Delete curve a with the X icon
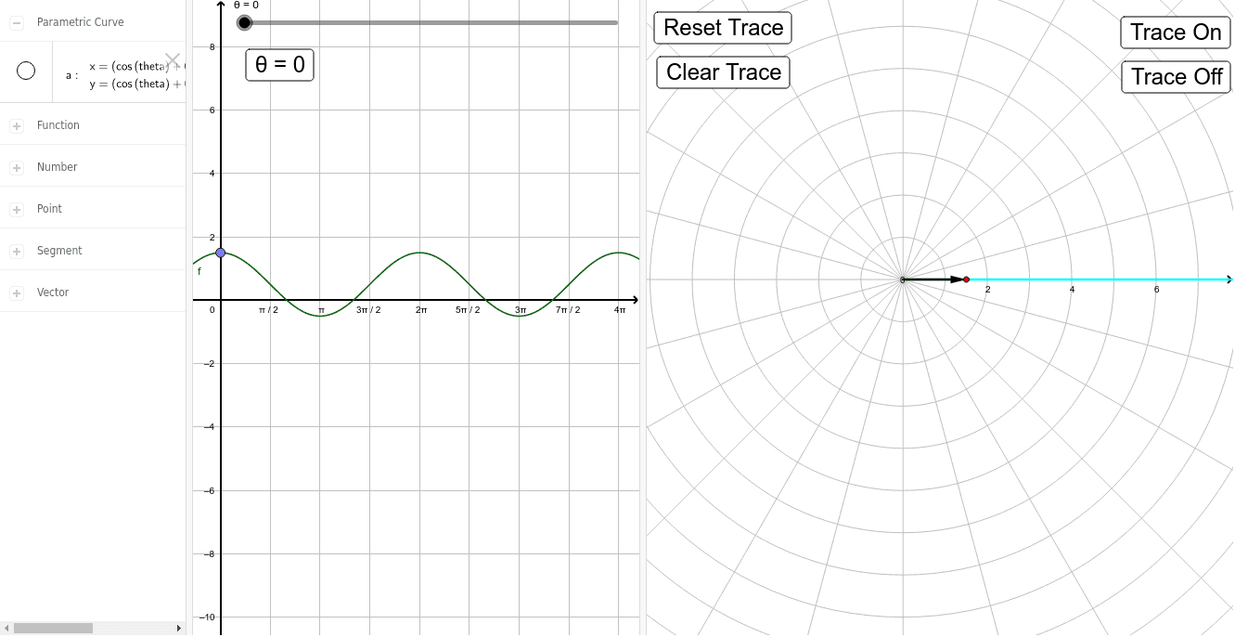The height and width of the screenshot is (637, 1235). 173,60
